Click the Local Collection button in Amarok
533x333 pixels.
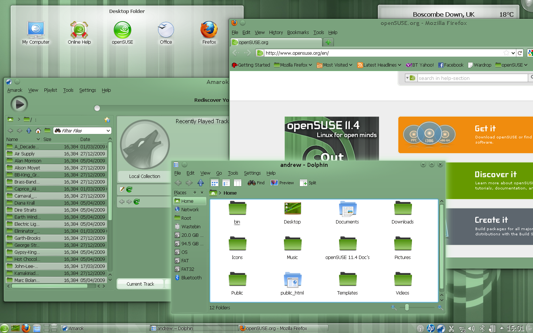click(x=144, y=176)
